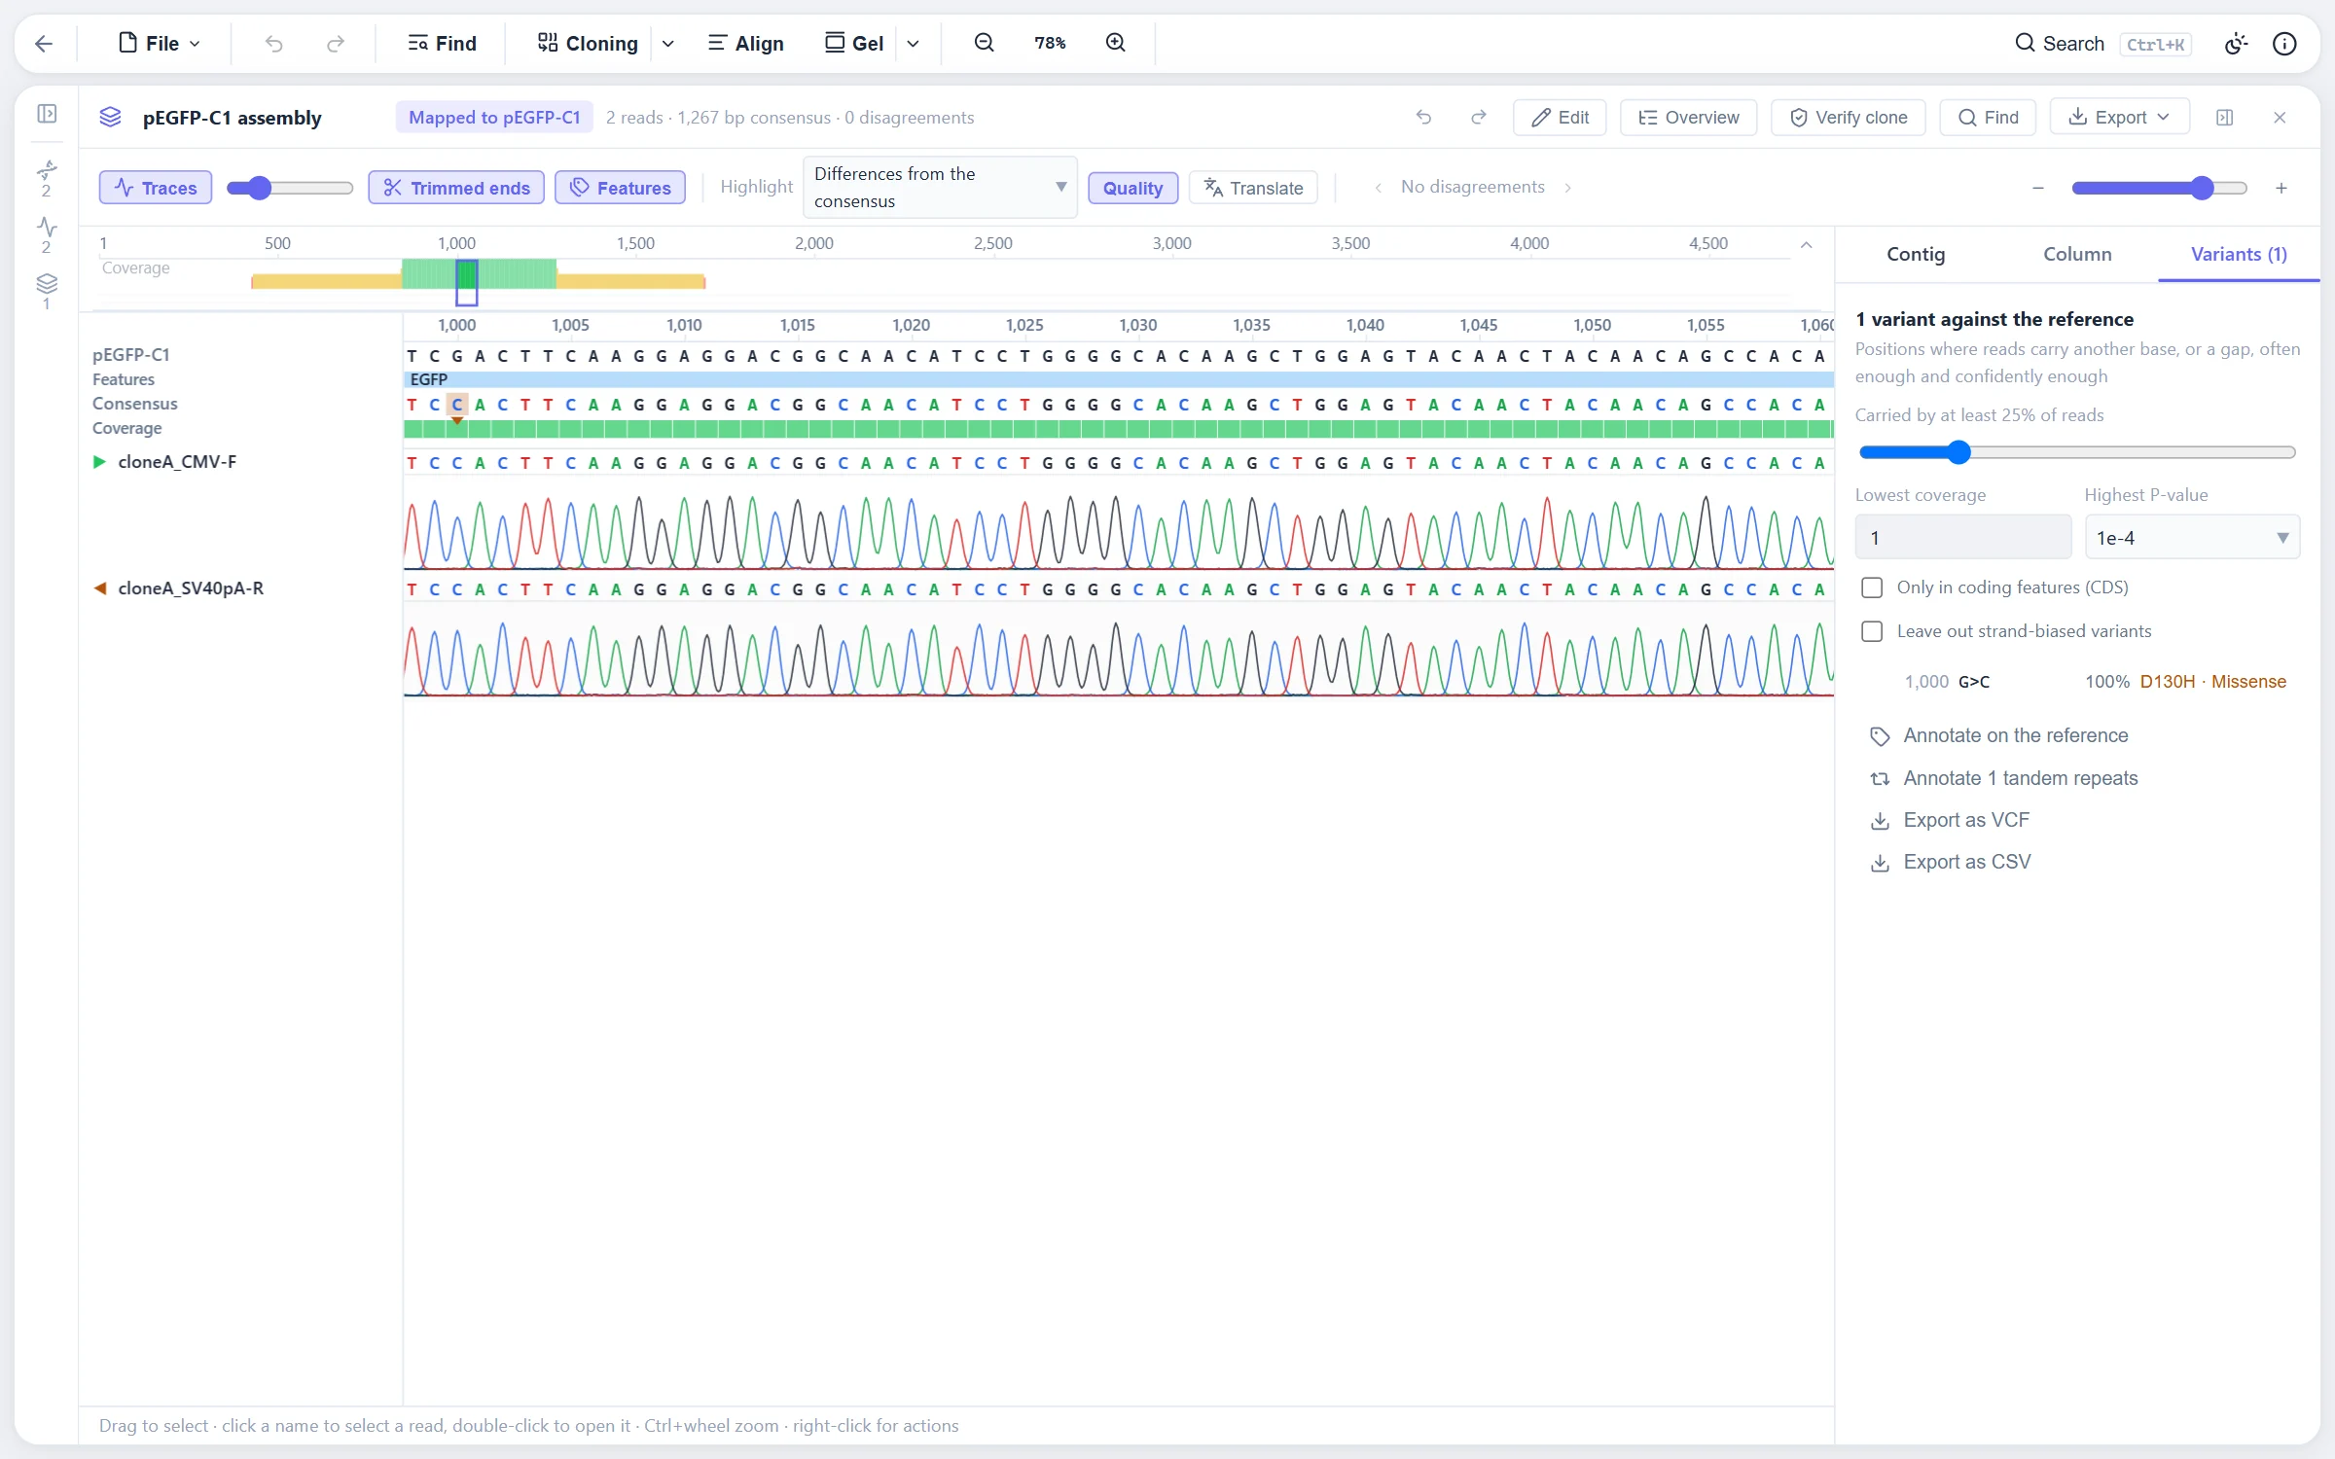Toggle the right side panel icon
This screenshot has width=2335, height=1459.
pyautogui.click(x=2225, y=118)
